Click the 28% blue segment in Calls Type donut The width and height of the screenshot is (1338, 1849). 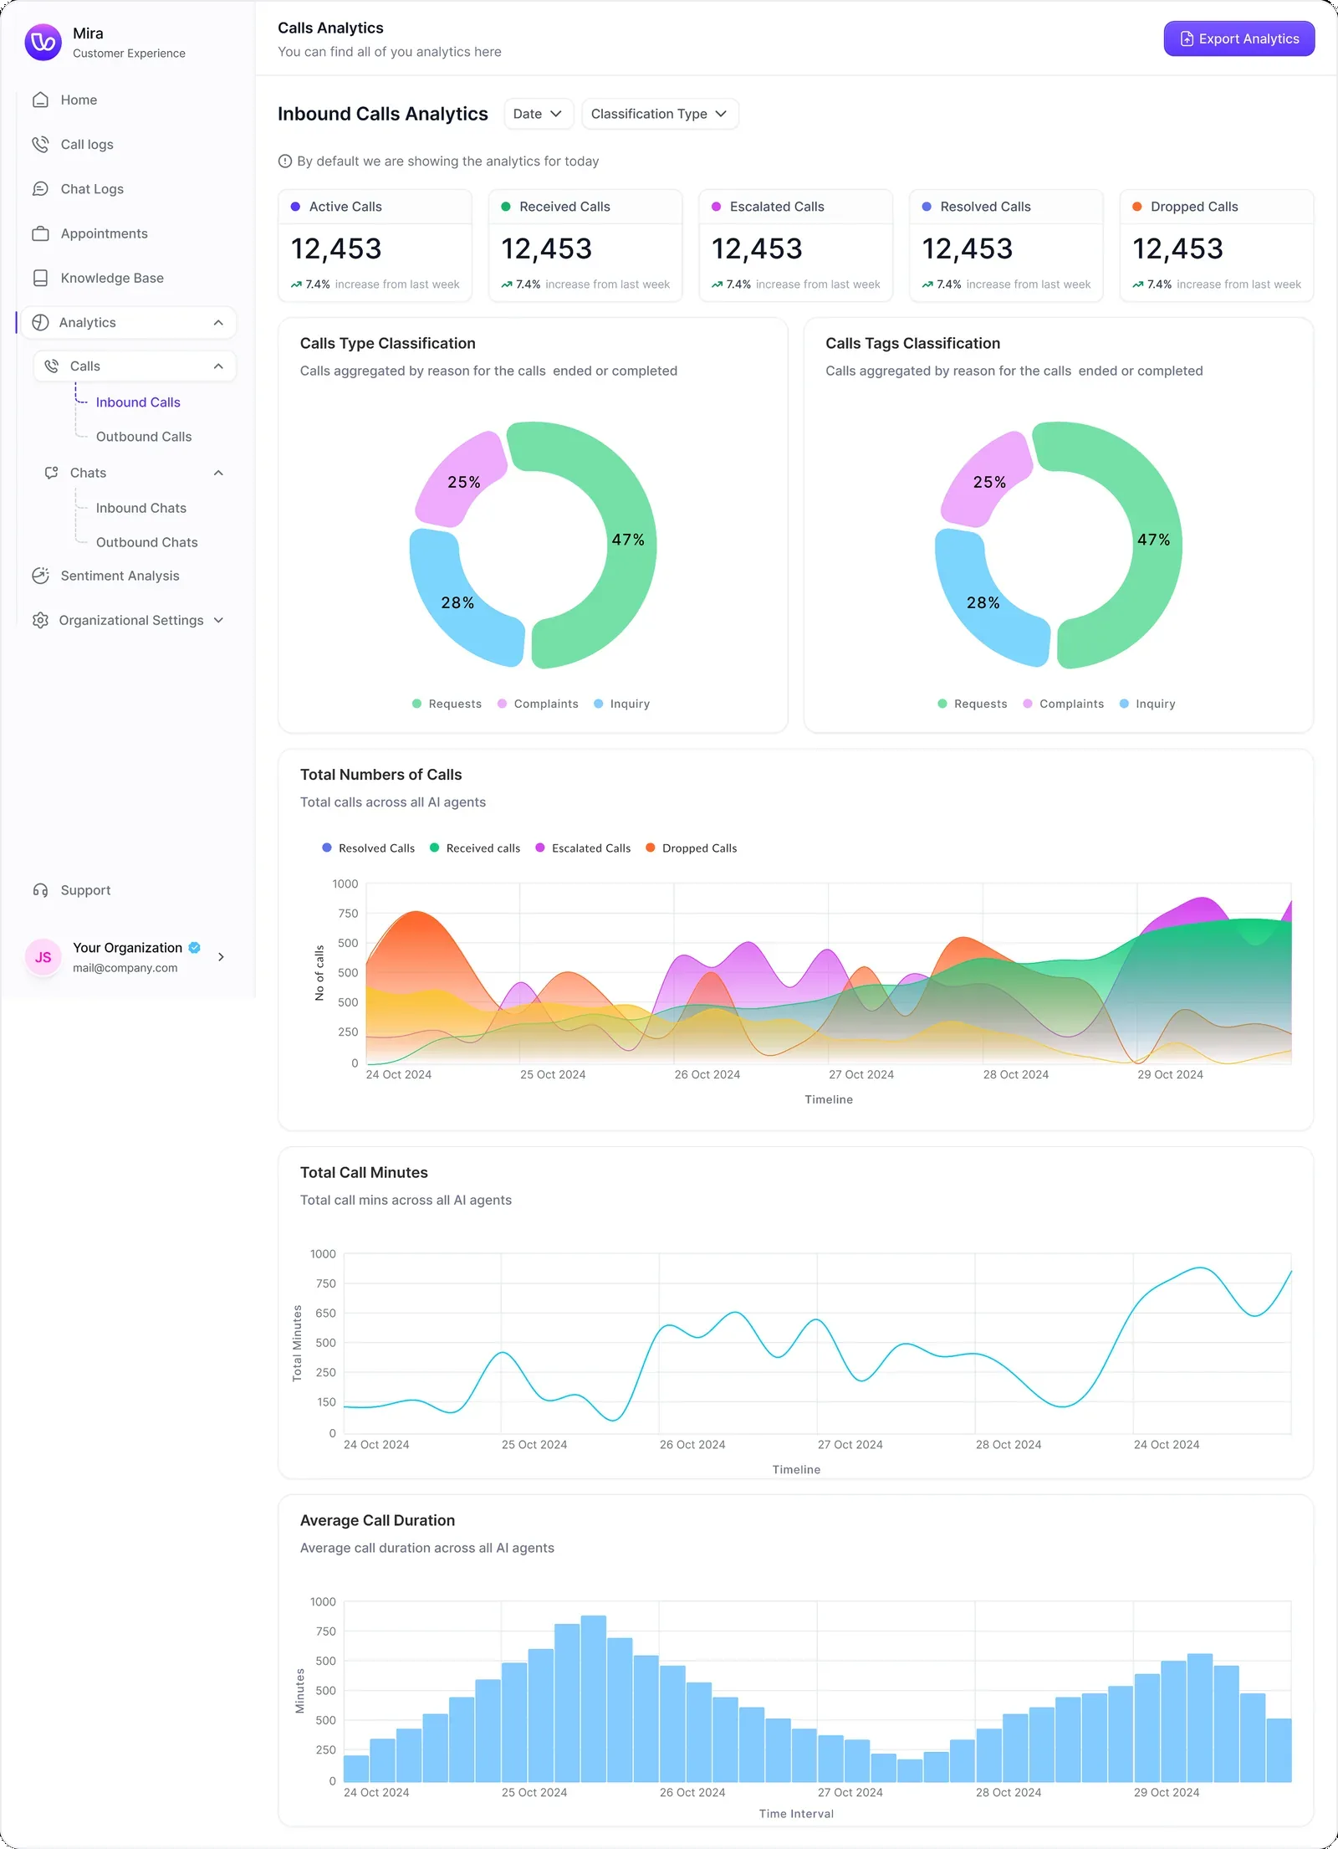[458, 603]
